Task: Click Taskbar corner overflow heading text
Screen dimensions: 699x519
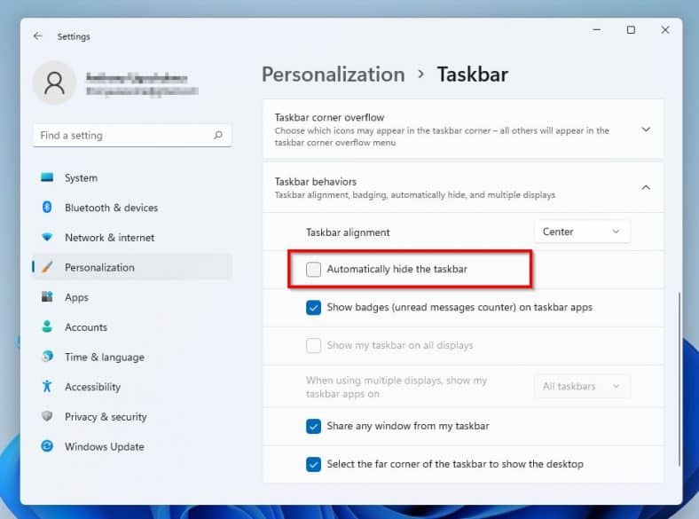Action: click(x=329, y=117)
